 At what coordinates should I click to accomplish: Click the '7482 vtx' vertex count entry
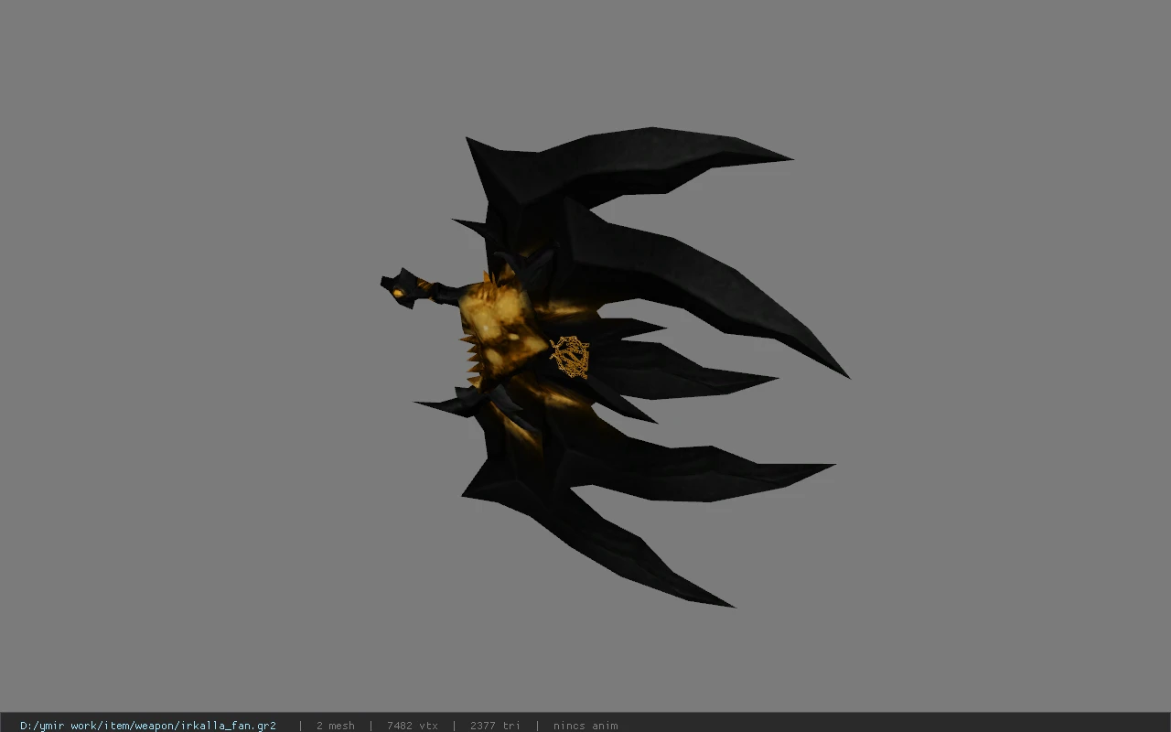[413, 726]
